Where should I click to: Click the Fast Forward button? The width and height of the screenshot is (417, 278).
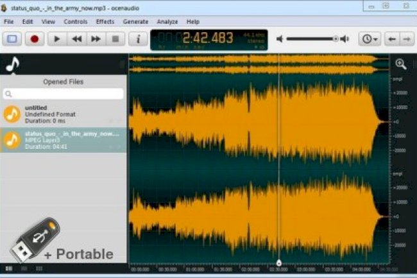point(96,39)
